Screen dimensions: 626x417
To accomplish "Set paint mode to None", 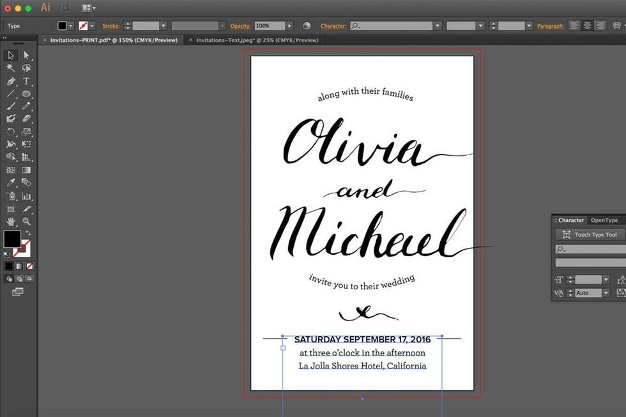I will [x=29, y=266].
